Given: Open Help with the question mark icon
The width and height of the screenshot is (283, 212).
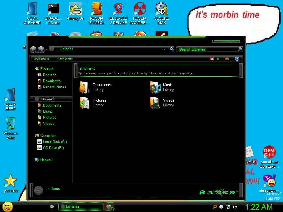Looking at the screenshot, I should (237, 59).
